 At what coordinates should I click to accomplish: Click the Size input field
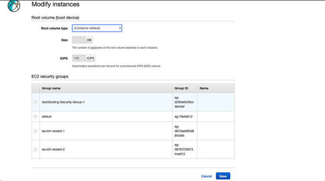pos(79,40)
